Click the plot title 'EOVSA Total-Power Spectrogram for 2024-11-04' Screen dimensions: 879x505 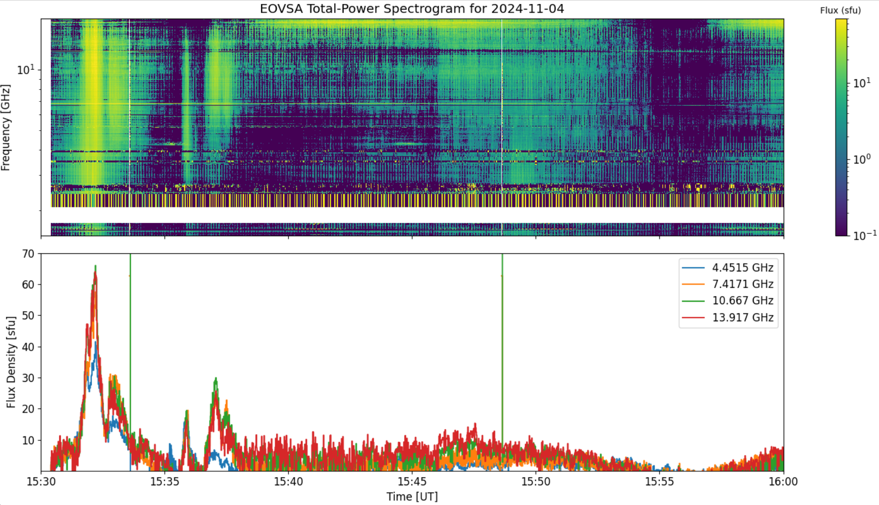412,9
